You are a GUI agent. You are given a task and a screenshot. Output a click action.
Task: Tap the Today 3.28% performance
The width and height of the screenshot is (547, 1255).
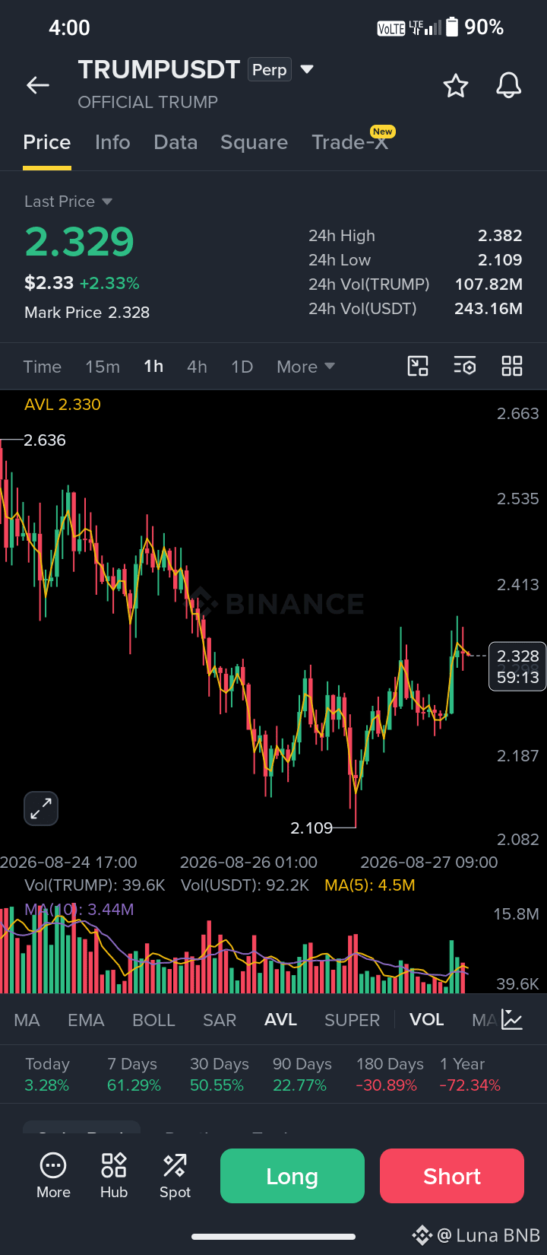(x=47, y=1075)
